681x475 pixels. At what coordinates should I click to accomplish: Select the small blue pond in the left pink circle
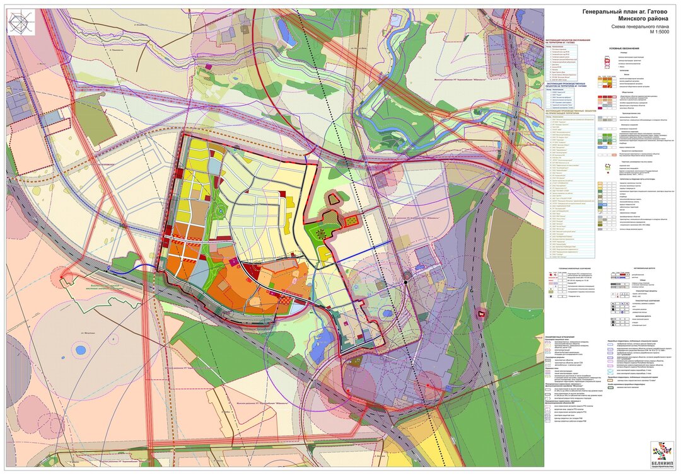(x=81, y=349)
